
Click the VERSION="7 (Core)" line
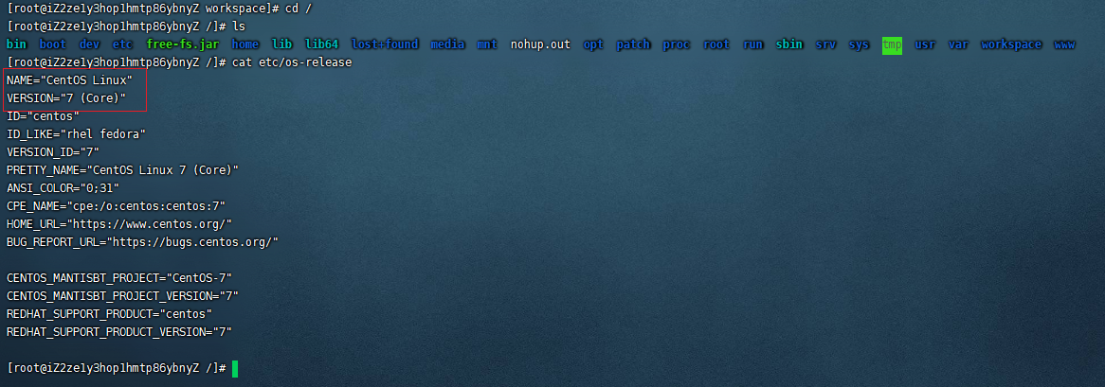[66, 98]
